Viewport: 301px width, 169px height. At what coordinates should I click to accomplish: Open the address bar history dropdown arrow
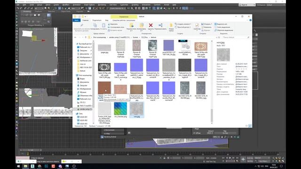216,38
